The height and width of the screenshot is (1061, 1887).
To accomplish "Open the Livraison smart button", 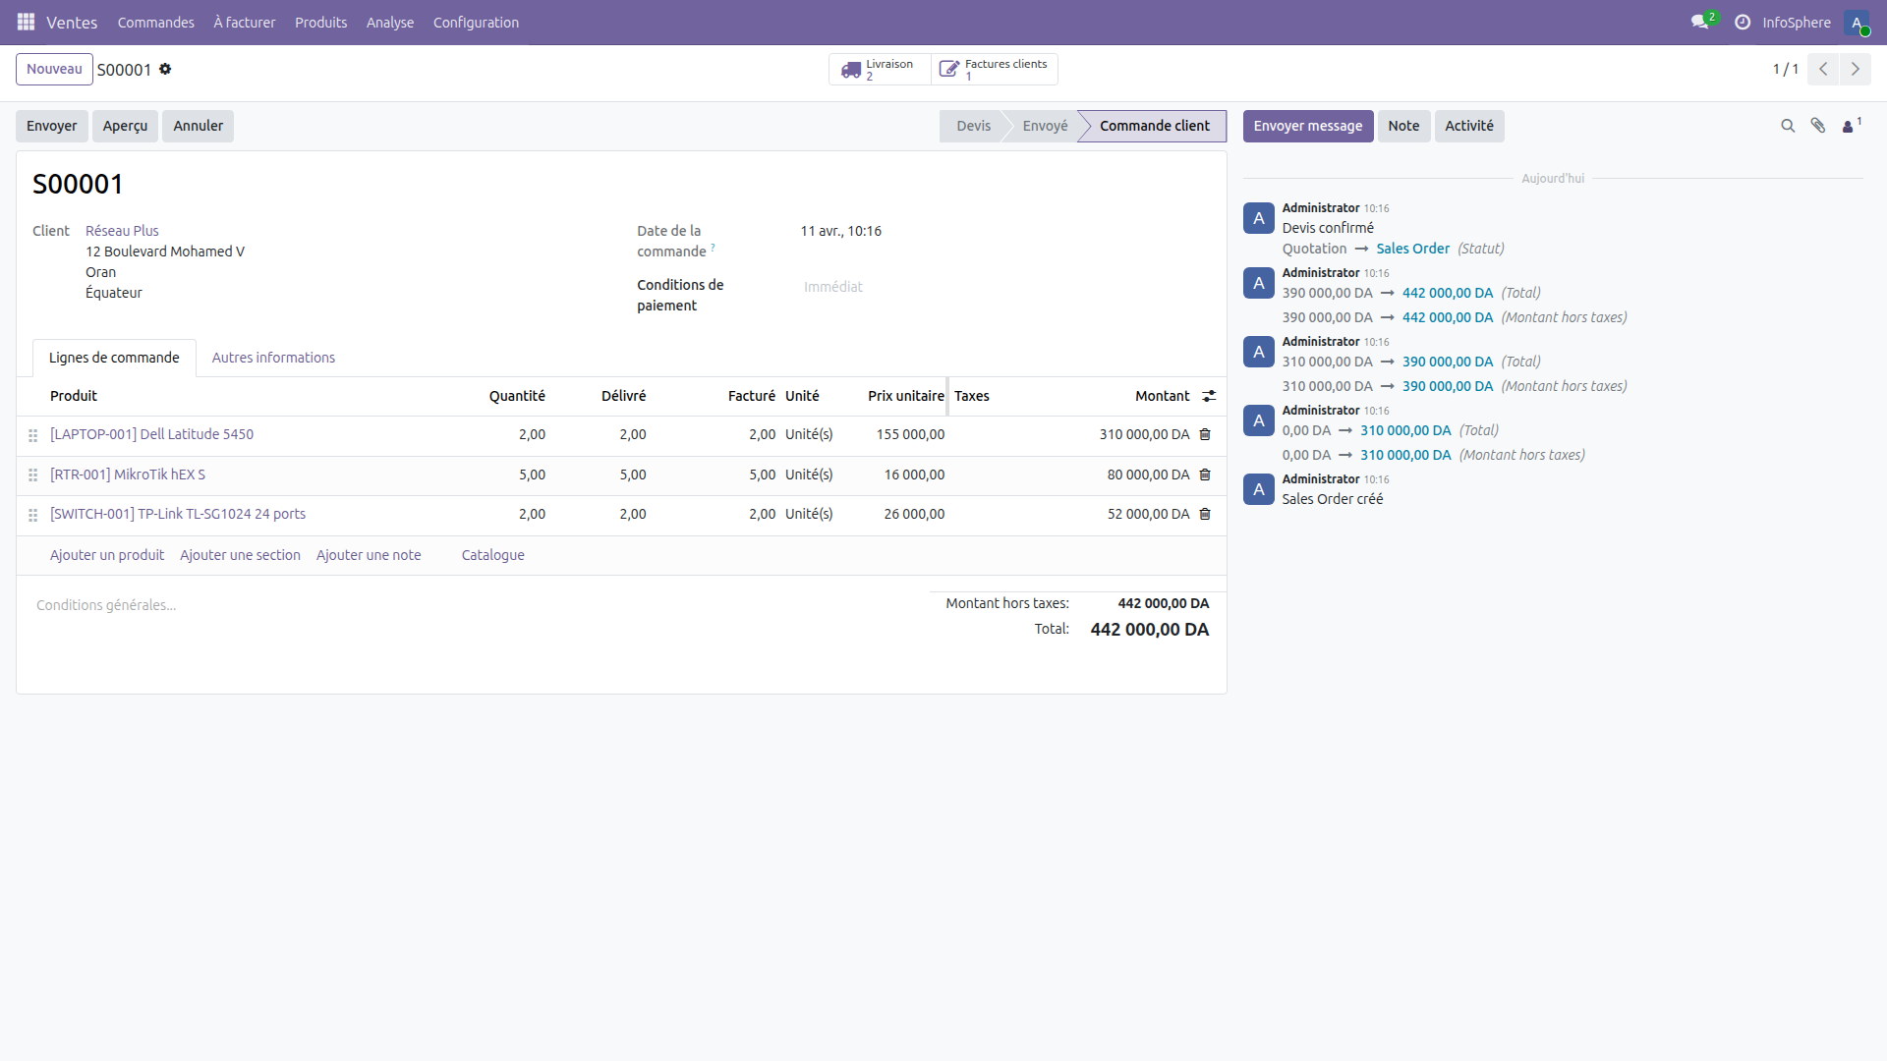I will pos(878,69).
